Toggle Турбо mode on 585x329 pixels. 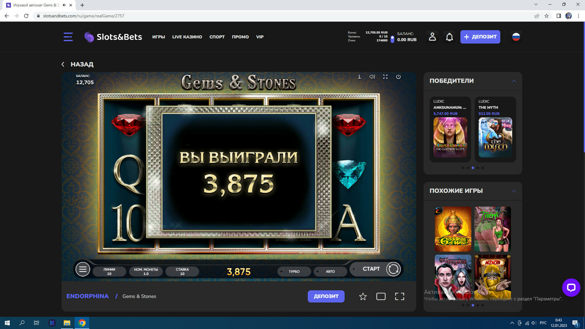point(294,271)
